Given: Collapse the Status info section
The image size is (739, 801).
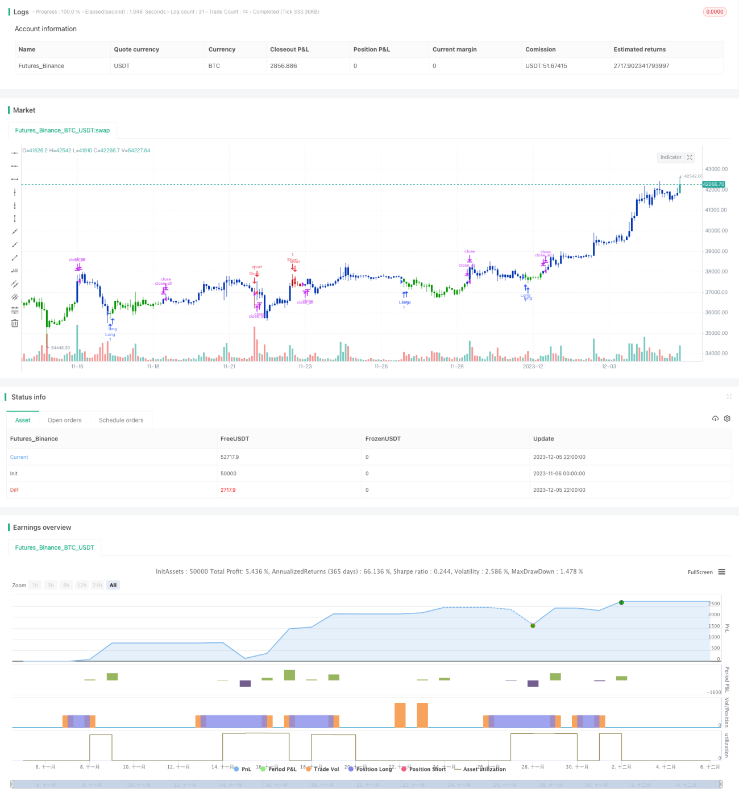Looking at the screenshot, I should coord(729,396).
